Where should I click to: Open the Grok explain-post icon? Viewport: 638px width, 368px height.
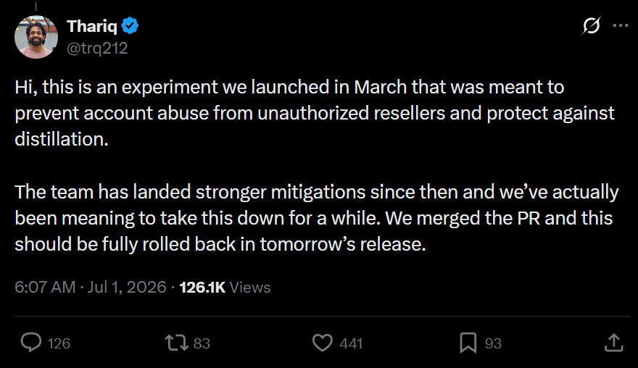tap(591, 25)
